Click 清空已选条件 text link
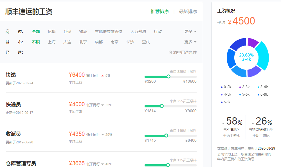Screen dimensions: 281x167 pos(185,52)
